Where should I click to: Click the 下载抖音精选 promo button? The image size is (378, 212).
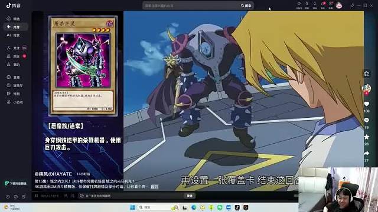click(x=16, y=183)
